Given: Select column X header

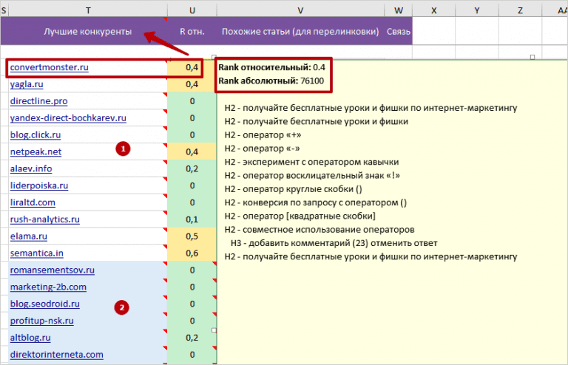Looking at the screenshot, I should (x=434, y=10).
